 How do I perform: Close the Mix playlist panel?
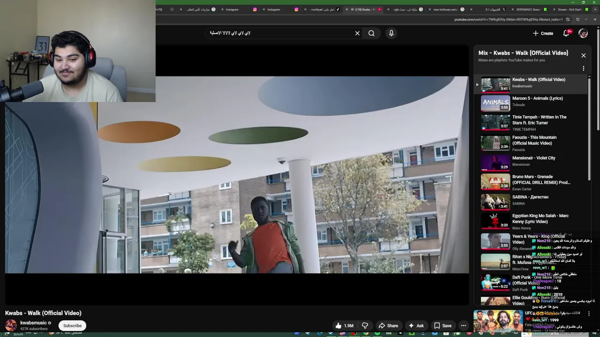coord(584,56)
